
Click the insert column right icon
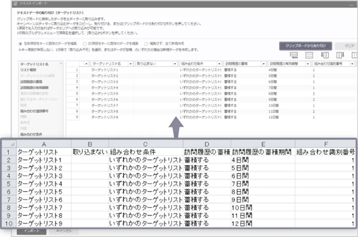click(x=340, y=55)
